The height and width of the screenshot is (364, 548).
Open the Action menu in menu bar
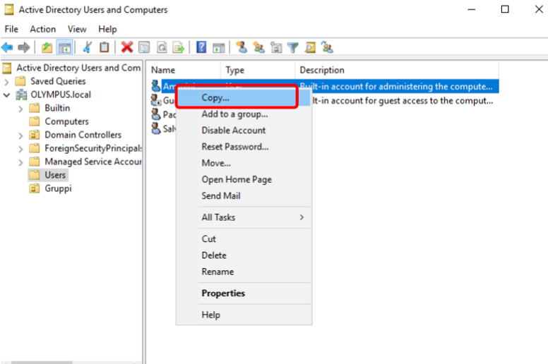42,29
